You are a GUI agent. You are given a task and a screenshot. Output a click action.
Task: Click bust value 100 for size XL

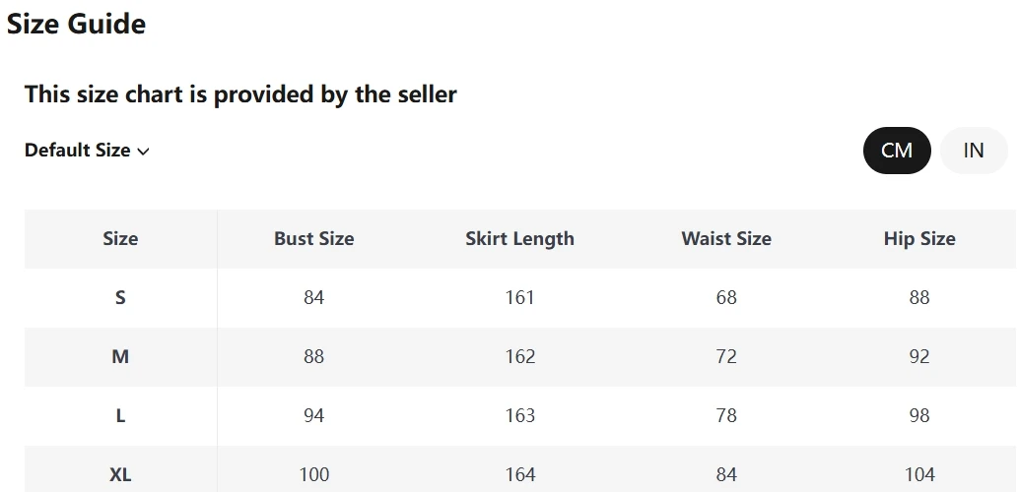pyautogui.click(x=313, y=474)
